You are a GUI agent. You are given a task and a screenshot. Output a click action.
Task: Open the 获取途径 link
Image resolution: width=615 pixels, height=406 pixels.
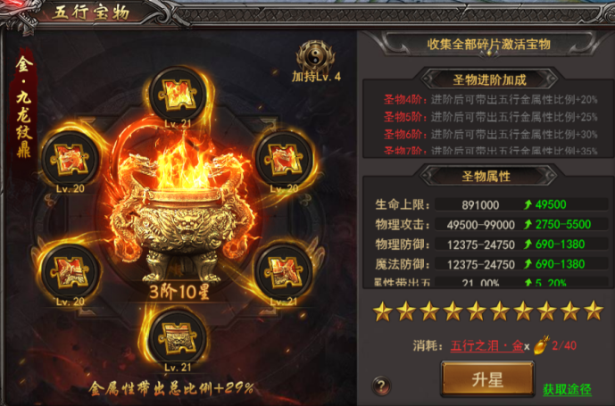pos(567,389)
